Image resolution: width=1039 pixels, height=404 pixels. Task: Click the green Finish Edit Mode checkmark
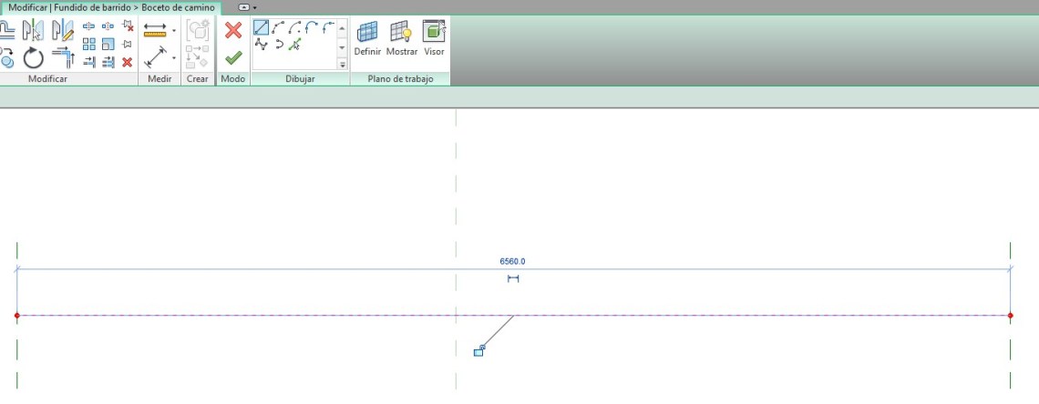(x=233, y=57)
